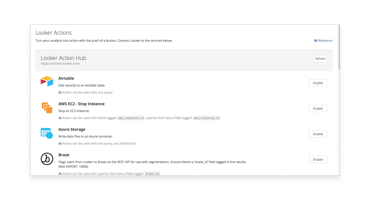Click the cloud icon under Azure Storage description
The width and height of the screenshot is (370, 200).
tap(60, 143)
